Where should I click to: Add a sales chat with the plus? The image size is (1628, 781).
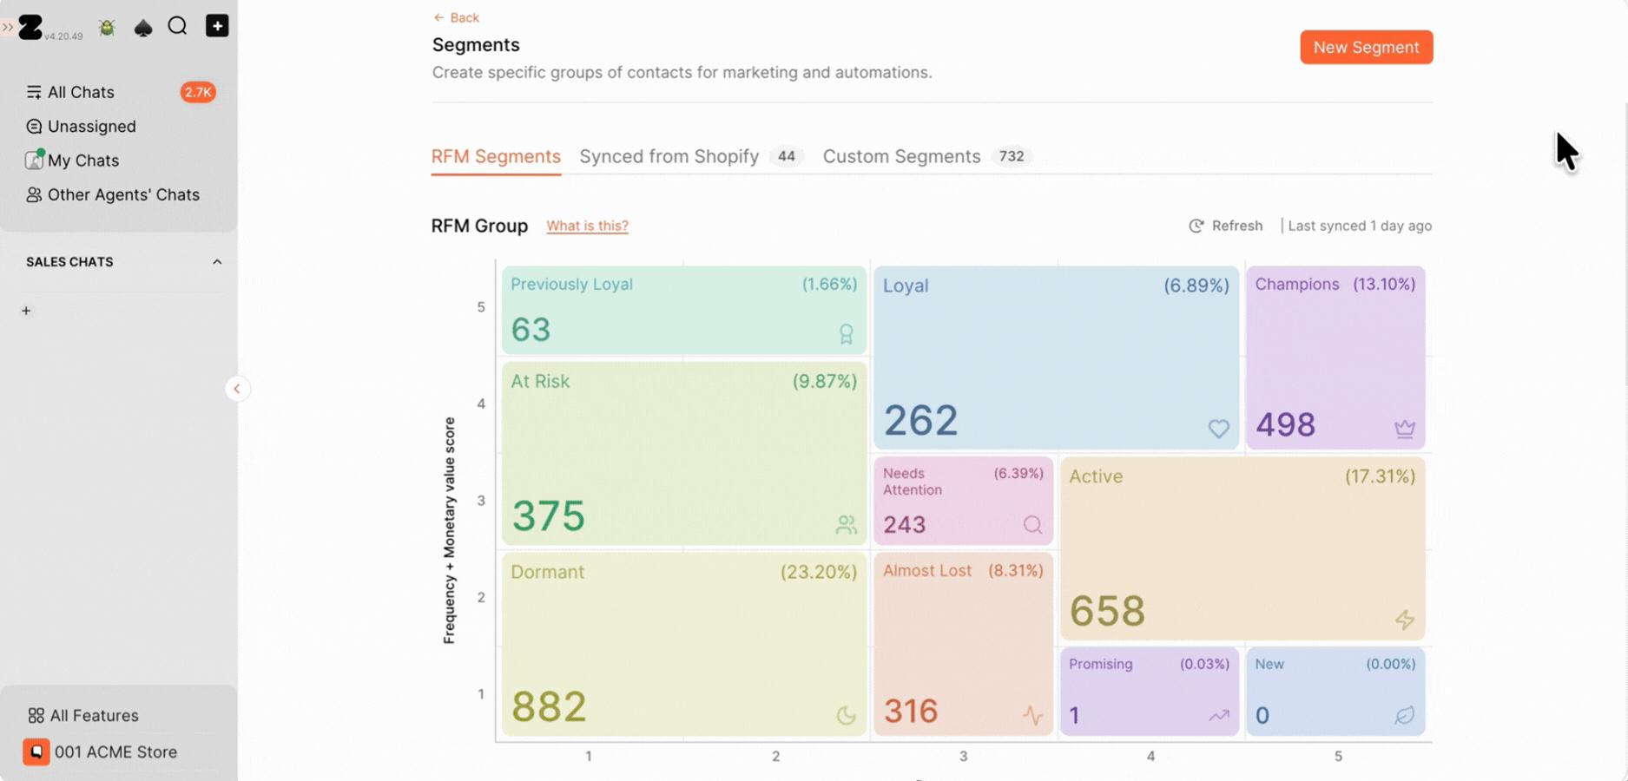coord(26,311)
